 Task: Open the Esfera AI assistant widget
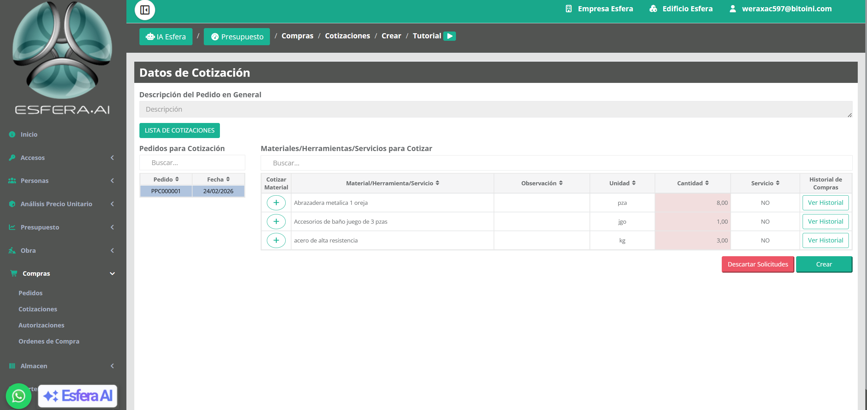coord(78,396)
